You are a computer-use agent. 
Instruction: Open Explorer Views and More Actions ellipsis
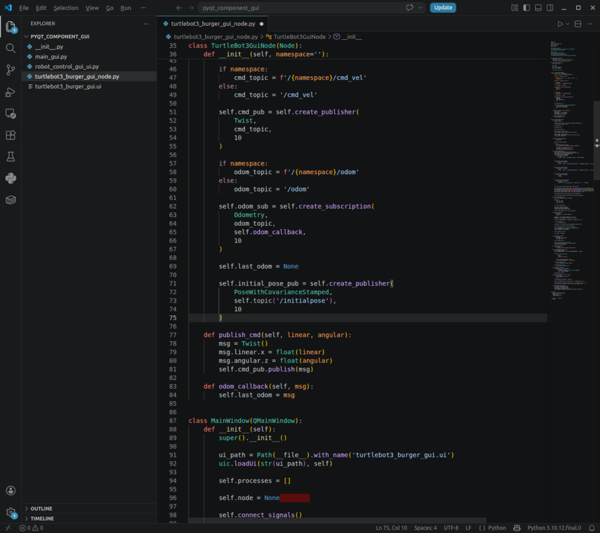146,23
